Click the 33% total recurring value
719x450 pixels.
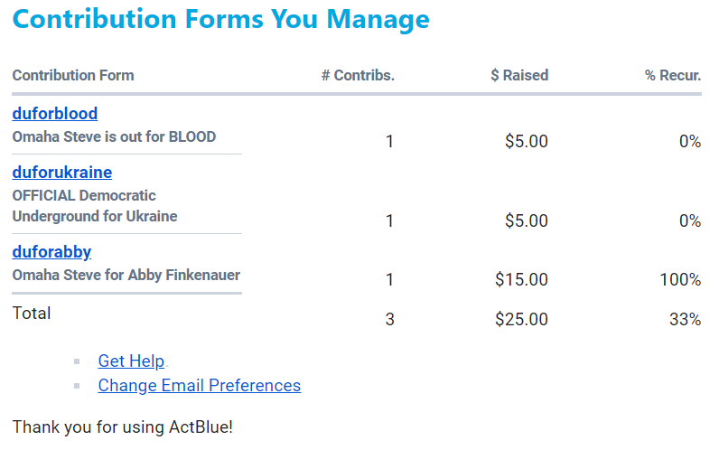click(x=685, y=319)
